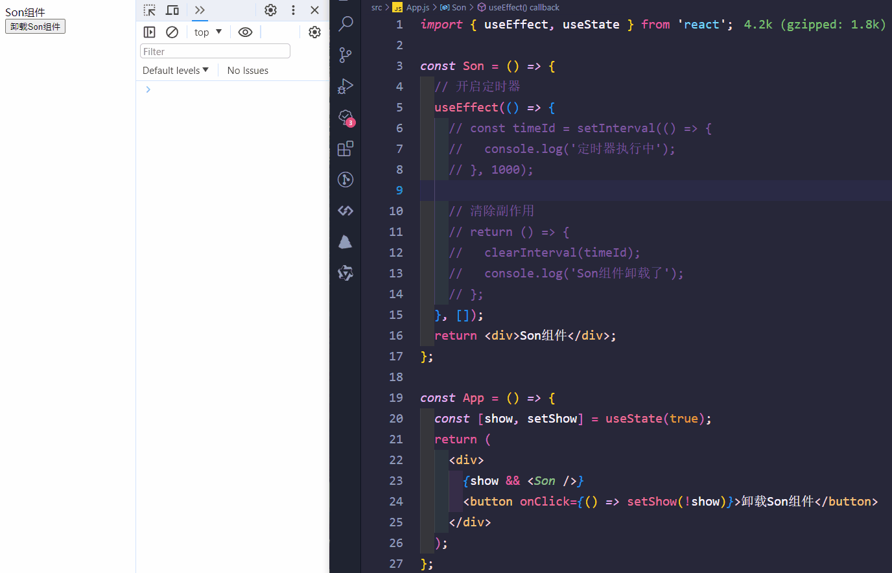Click the onClick attribute on line 24
The width and height of the screenshot is (892, 573).
click(545, 502)
